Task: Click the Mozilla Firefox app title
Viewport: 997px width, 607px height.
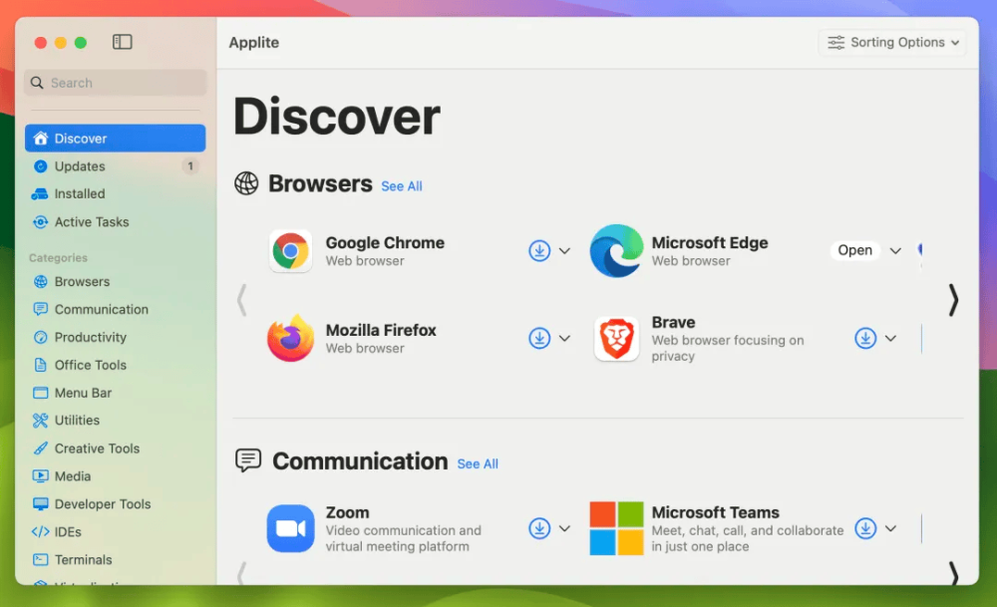Action: point(381,331)
